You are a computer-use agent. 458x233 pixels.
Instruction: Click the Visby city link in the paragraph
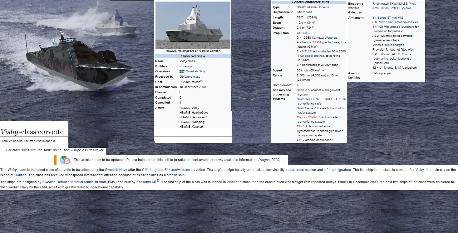420,170
